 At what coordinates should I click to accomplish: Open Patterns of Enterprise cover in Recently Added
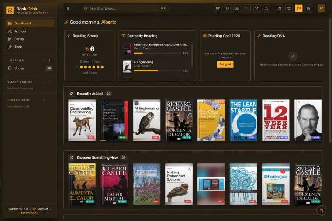pyautogui.click(x=114, y=120)
